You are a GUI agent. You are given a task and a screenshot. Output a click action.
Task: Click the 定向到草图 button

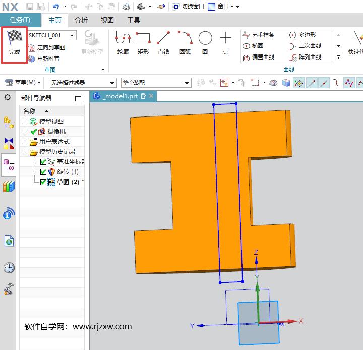click(x=47, y=47)
